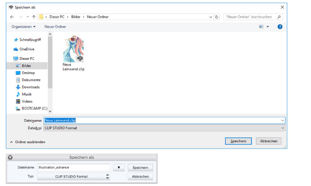
Task: Open recent locations dropdown arrow
Action: pos(28,17)
